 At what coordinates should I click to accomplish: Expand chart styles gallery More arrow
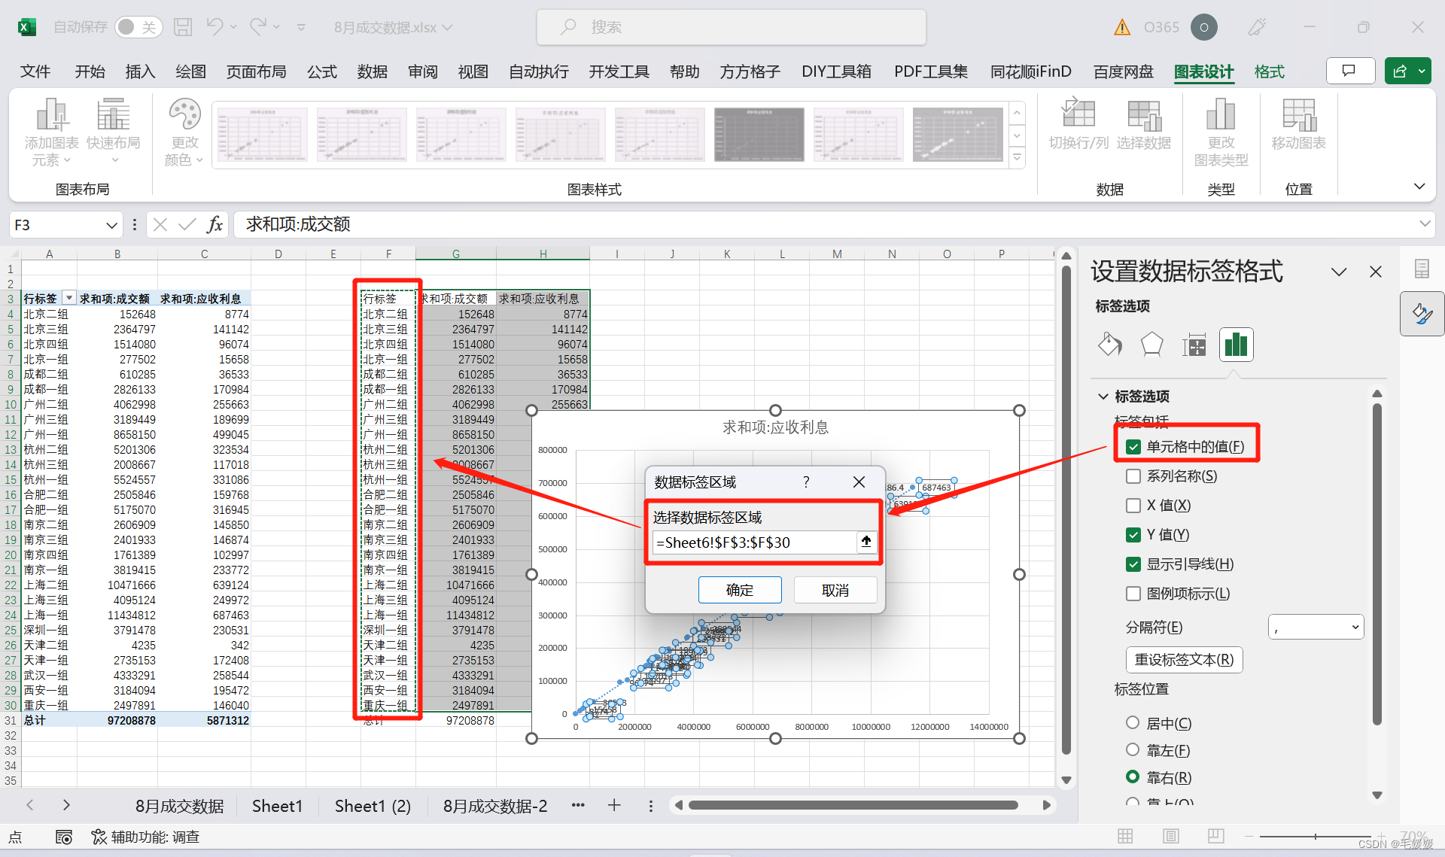pos(1017,157)
